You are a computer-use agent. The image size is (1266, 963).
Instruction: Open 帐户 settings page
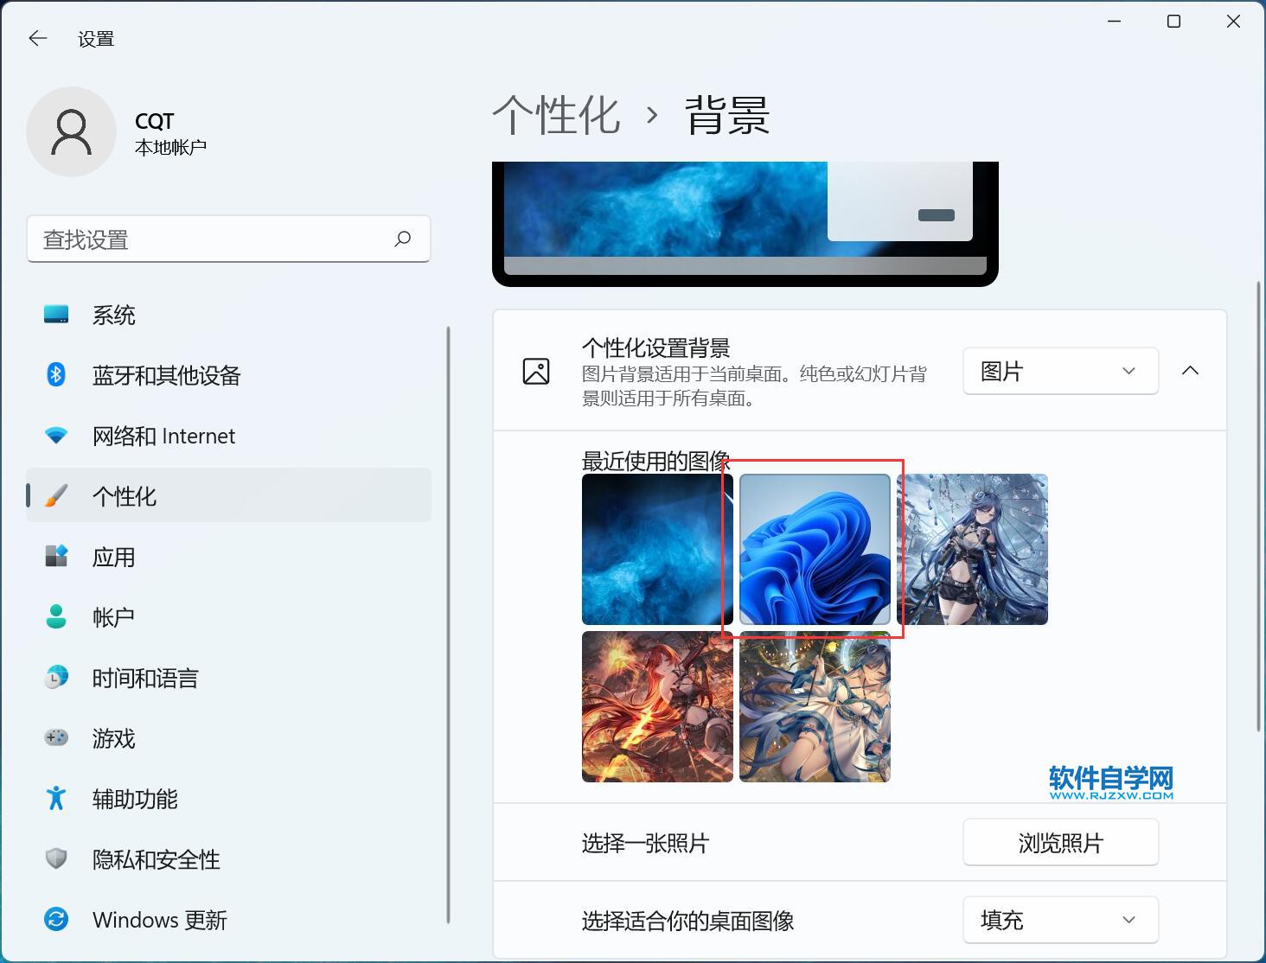click(x=113, y=617)
